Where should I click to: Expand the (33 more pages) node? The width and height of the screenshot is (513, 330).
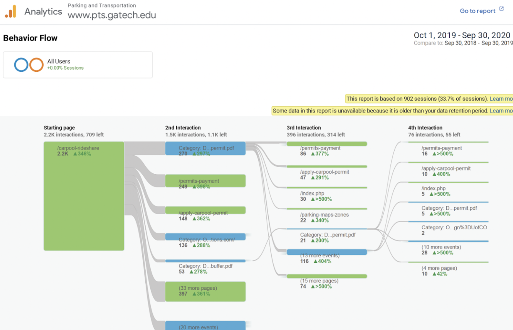click(205, 291)
